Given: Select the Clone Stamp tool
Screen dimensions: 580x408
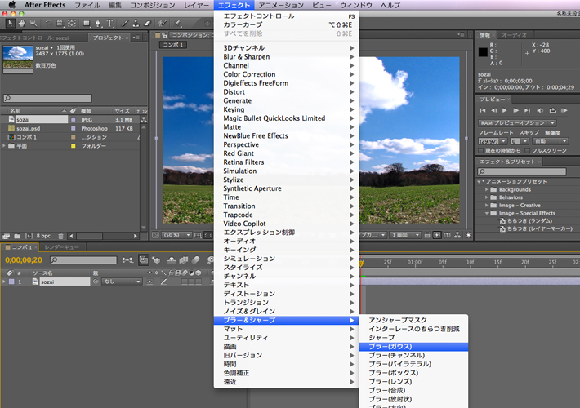Looking at the screenshot, I should [136, 24].
